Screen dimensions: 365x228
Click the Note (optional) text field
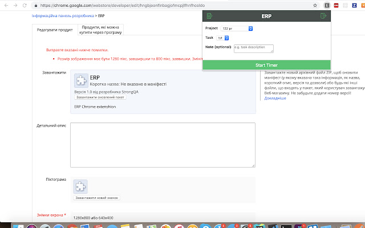point(254,48)
